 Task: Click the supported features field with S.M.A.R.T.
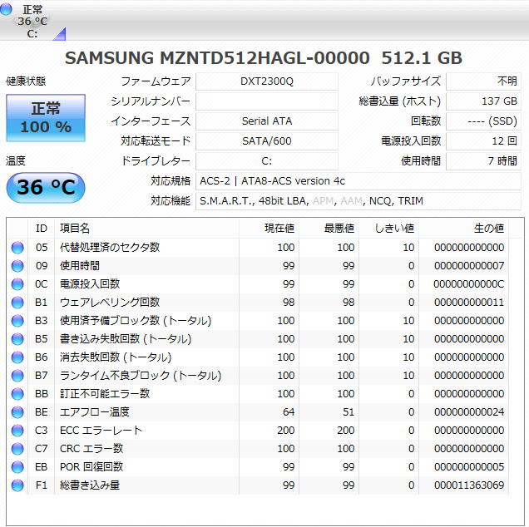358,201
